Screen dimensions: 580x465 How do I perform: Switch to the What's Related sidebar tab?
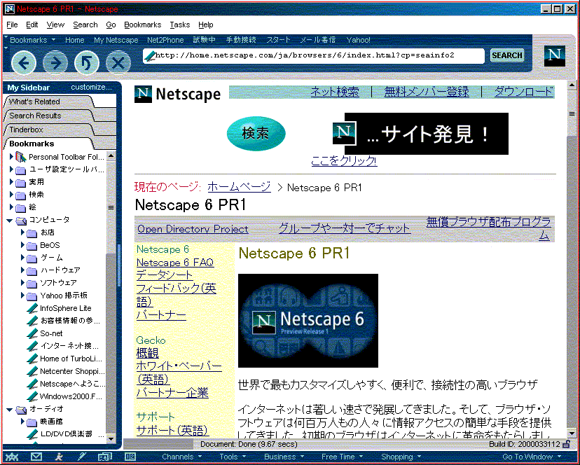49,102
